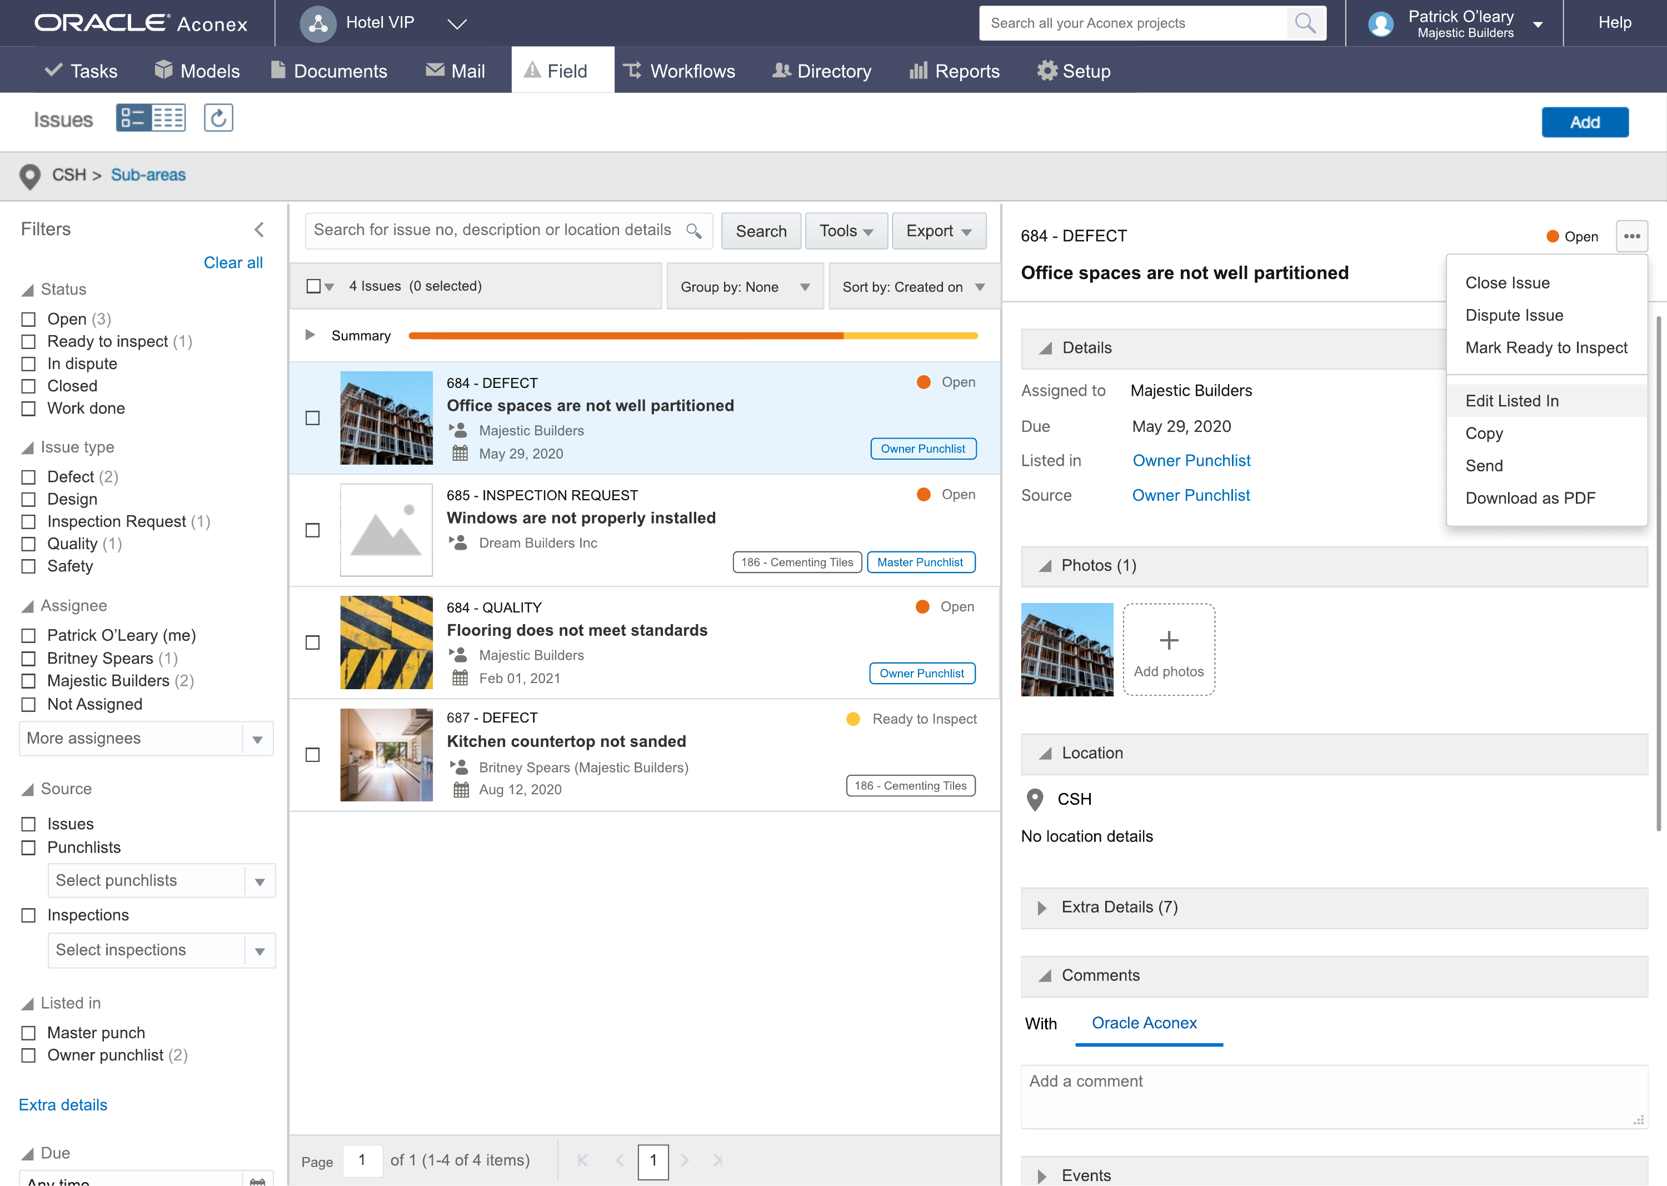Click the Summary status progress bar
Viewport: 1667px width, 1186px height.
click(x=692, y=336)
